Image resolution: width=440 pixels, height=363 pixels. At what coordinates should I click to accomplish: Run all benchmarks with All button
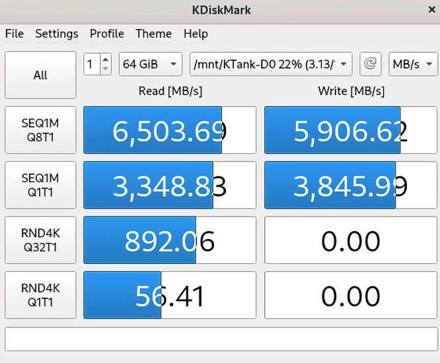tap(40, 75)
